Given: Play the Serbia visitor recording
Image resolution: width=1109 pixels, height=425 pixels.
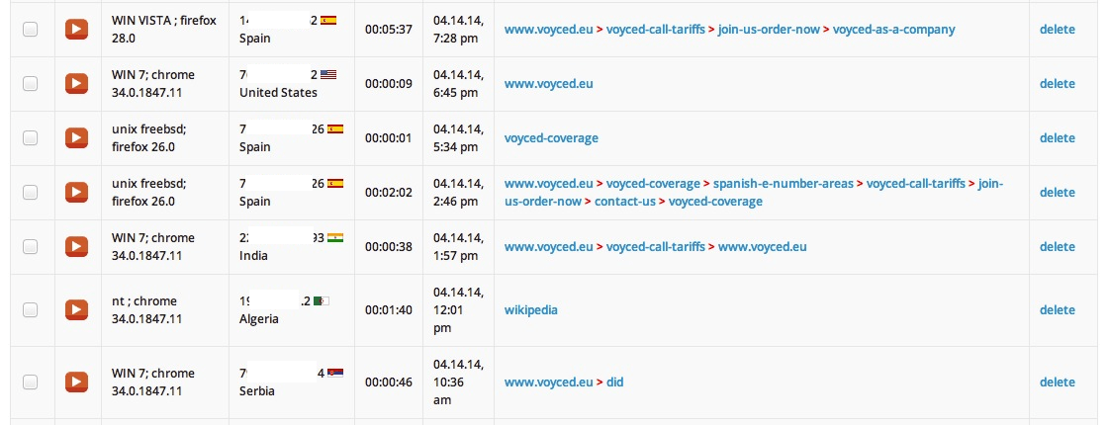Looking at the screenshot, I should (x=76, y=382).
